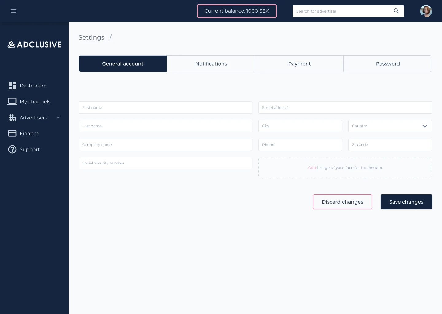Open Dashboard from the sidebar

pyautogui.click(x=33, y=86)
